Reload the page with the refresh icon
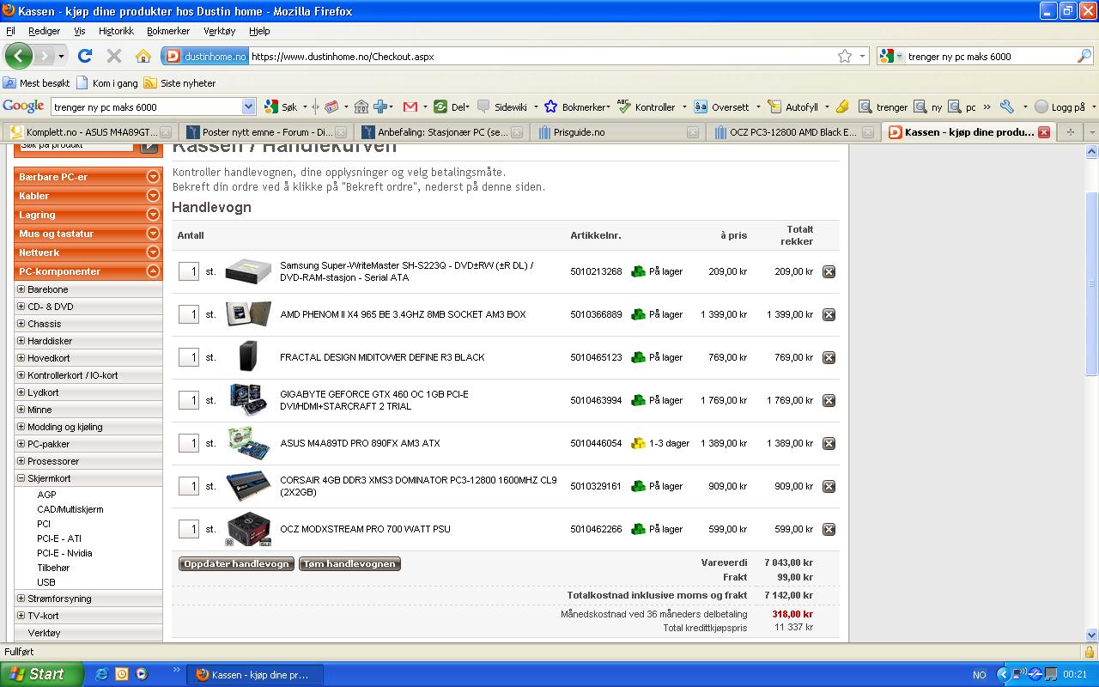 point(85,56)
